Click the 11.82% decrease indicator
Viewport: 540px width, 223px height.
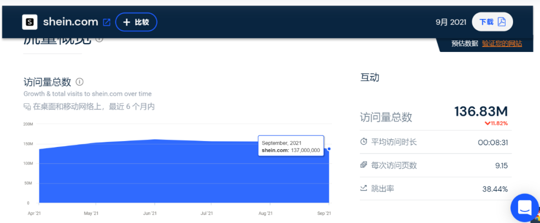point(496,123)
